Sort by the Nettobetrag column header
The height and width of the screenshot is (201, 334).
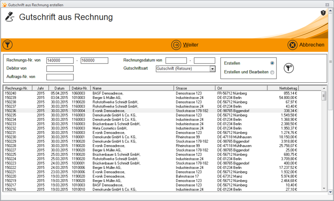tap(283, 88)
